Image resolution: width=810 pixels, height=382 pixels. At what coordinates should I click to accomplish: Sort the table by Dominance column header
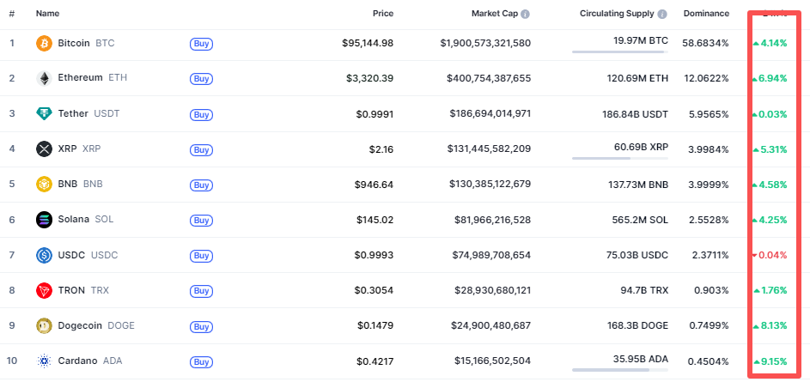point(706,14)
